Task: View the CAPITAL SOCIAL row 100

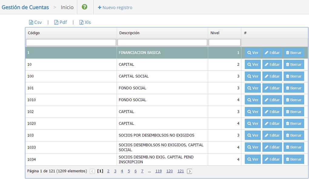Action: [253, 76]
